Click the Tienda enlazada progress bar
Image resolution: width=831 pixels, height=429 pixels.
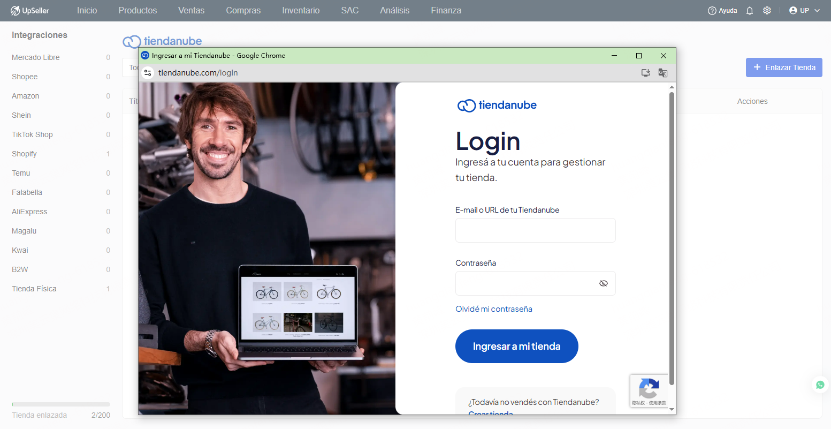point(61,404)
